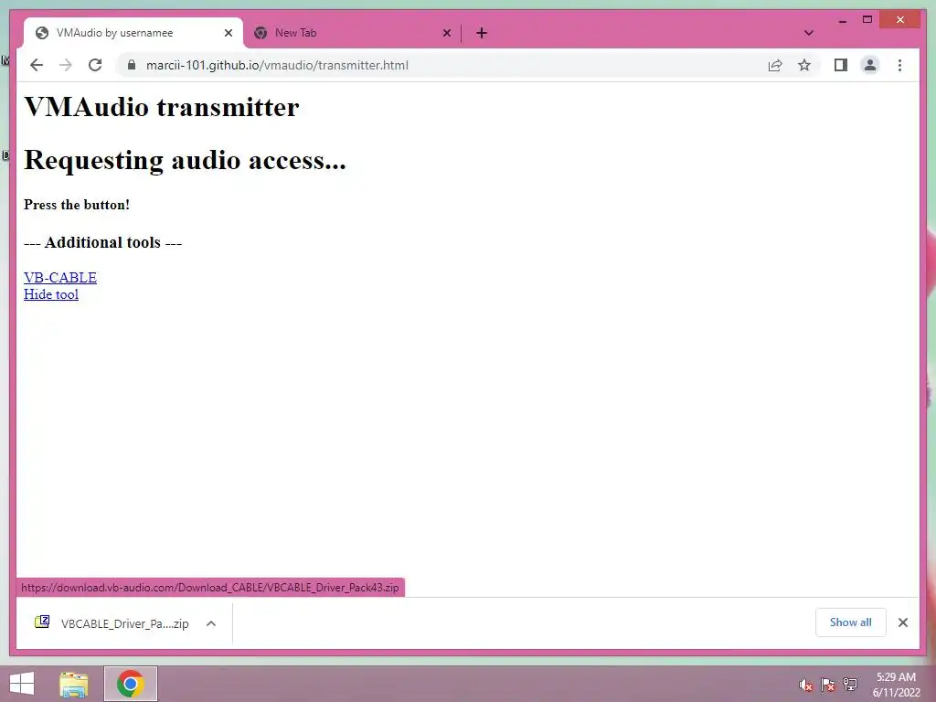The image size is (936, 702).
Task: Click the Requesting audio access... heading
Action: pyautogui.click(x=185, y=160)
